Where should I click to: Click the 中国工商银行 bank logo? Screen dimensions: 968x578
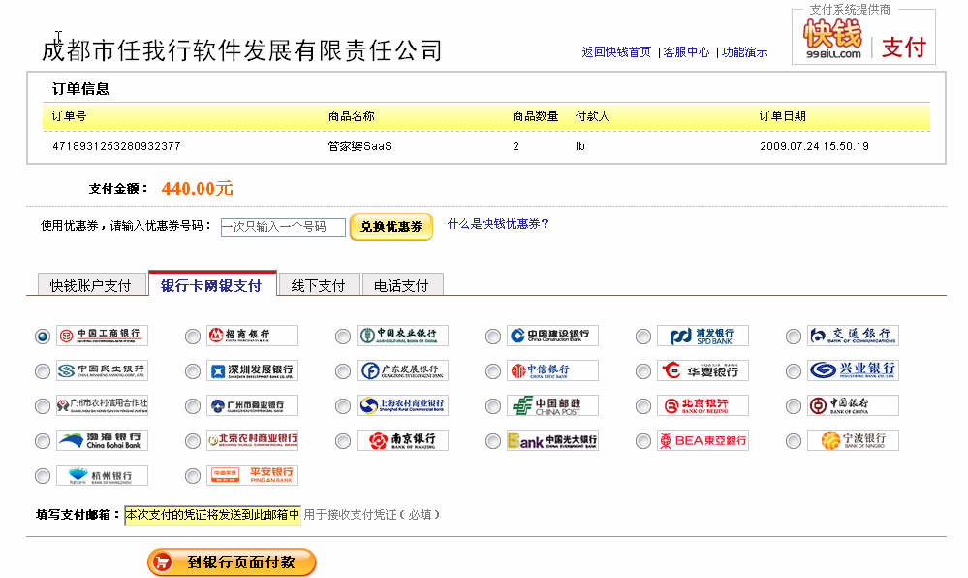point(102,335)
